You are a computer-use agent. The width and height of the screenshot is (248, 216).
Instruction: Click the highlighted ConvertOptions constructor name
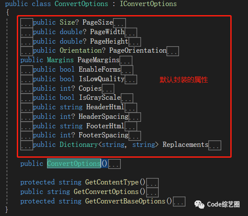[74, 164]
